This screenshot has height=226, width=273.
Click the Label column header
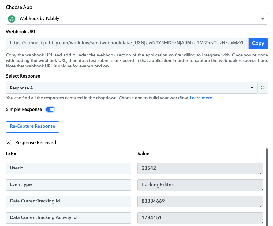pyautogui.click(x=12, y=154)
